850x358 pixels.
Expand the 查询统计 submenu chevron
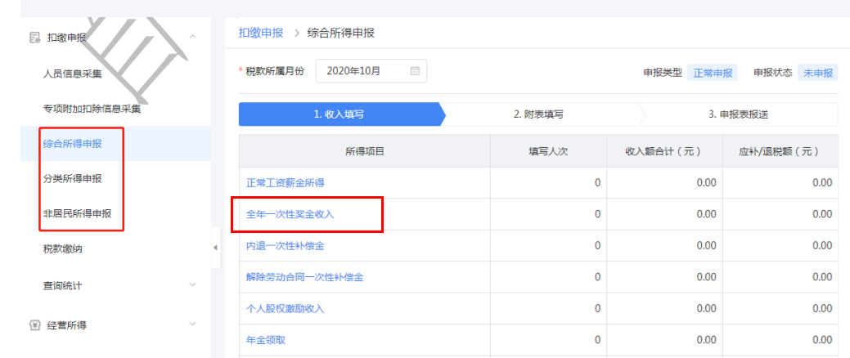[192, 285]
